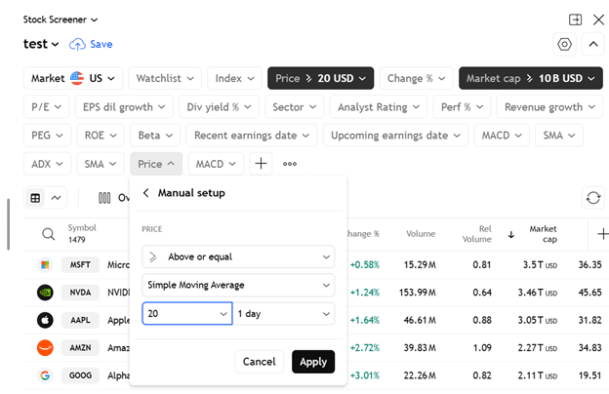
Task: Click the back arrow in Manual setup
Action: pos(146,193)
